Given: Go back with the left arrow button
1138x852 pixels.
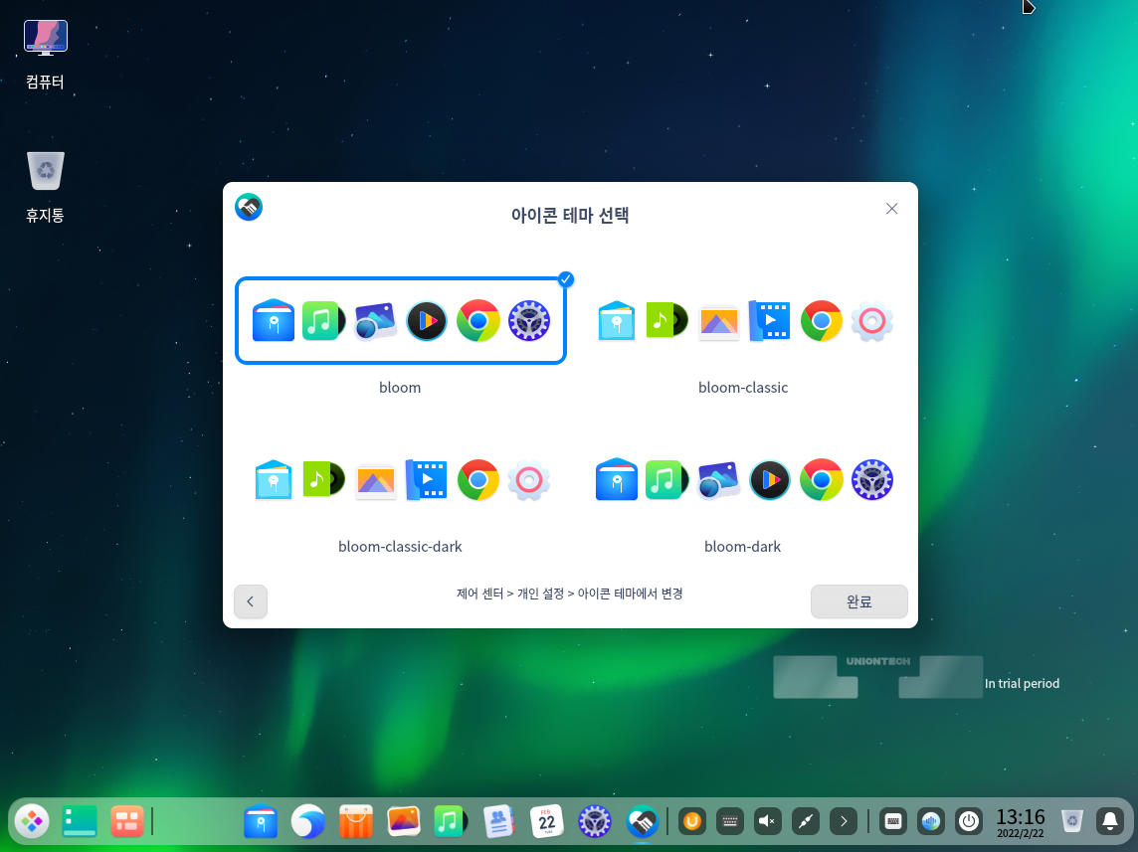Looking at the screenshot, I should coord(251,601).
